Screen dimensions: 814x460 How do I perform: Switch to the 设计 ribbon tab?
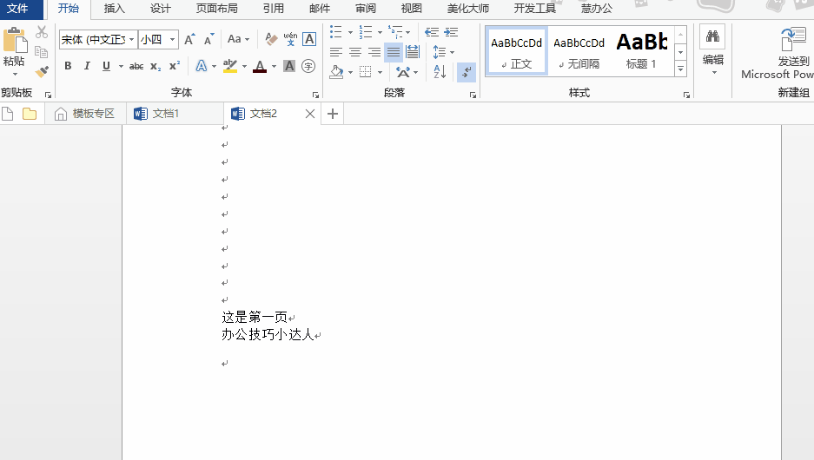(x=161, y=9)
